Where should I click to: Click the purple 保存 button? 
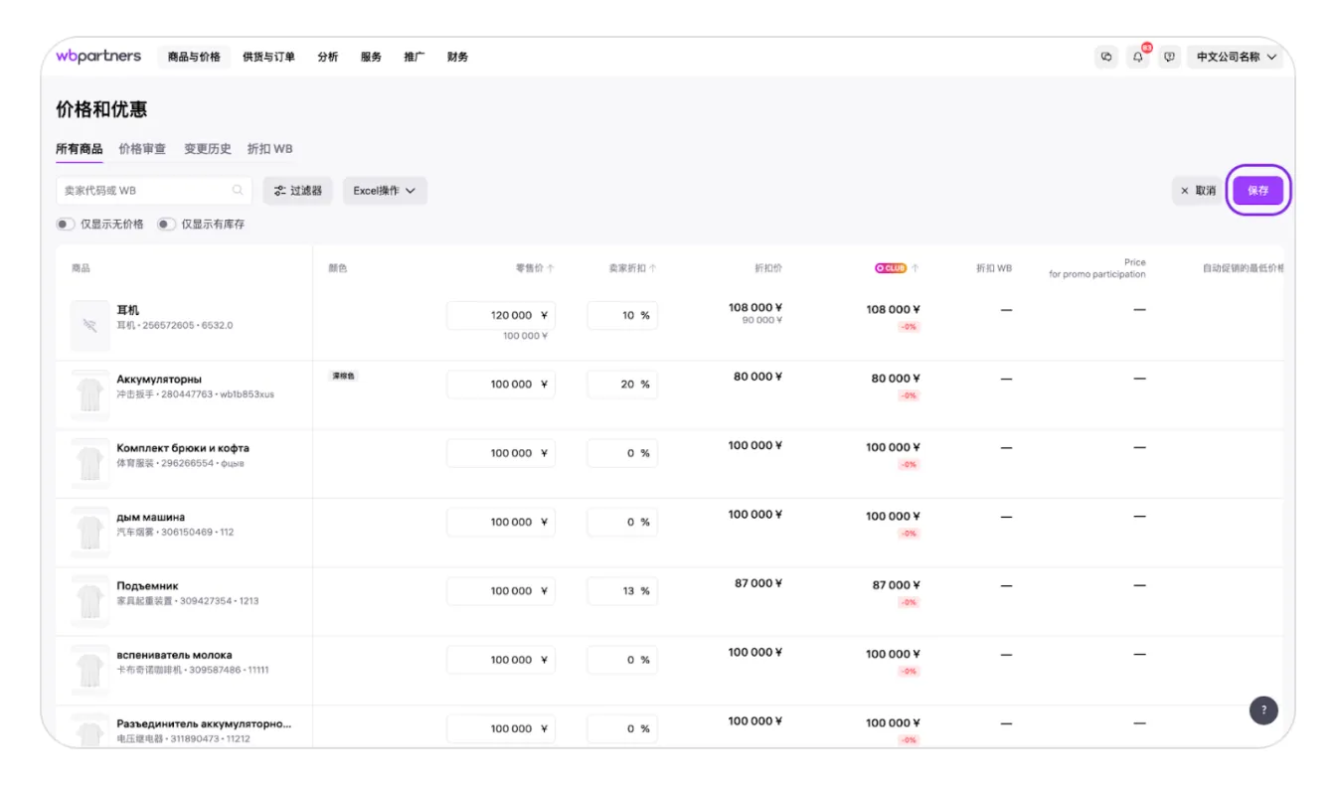pos(1257,191)
